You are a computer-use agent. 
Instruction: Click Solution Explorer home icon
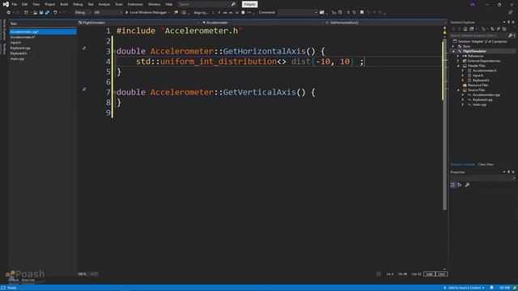(x=465, y=29)
